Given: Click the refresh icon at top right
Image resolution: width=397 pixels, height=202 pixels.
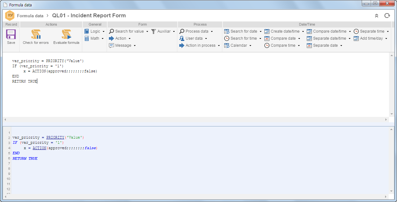Looking at the screenshot, I should point(387,16).
